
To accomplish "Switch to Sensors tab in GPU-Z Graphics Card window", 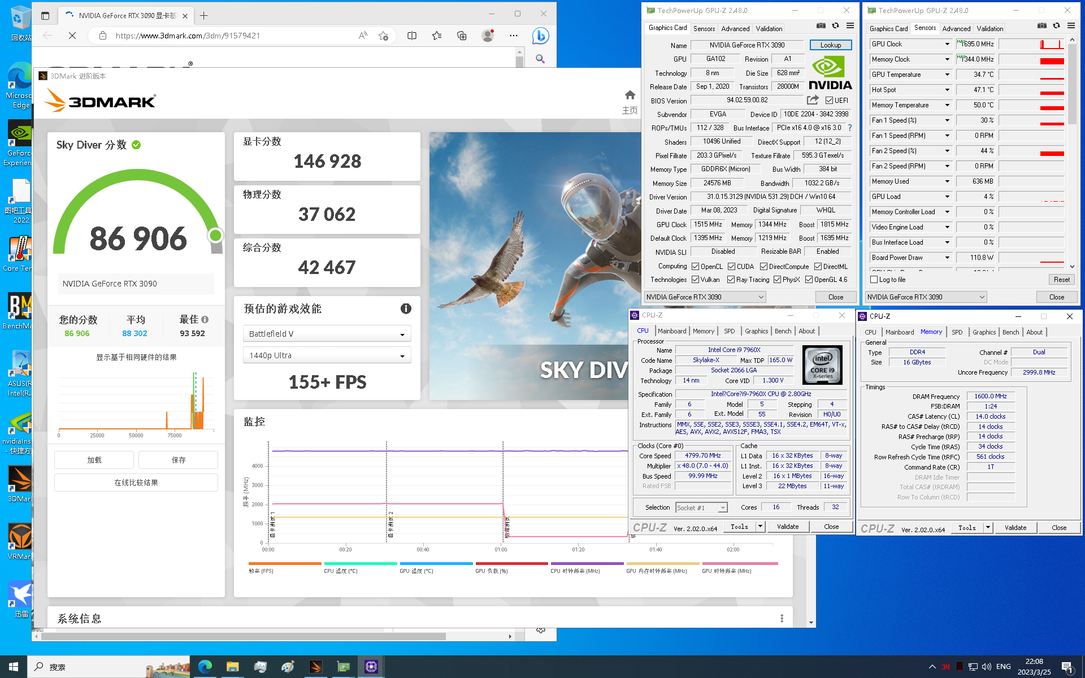I will 704,29.
